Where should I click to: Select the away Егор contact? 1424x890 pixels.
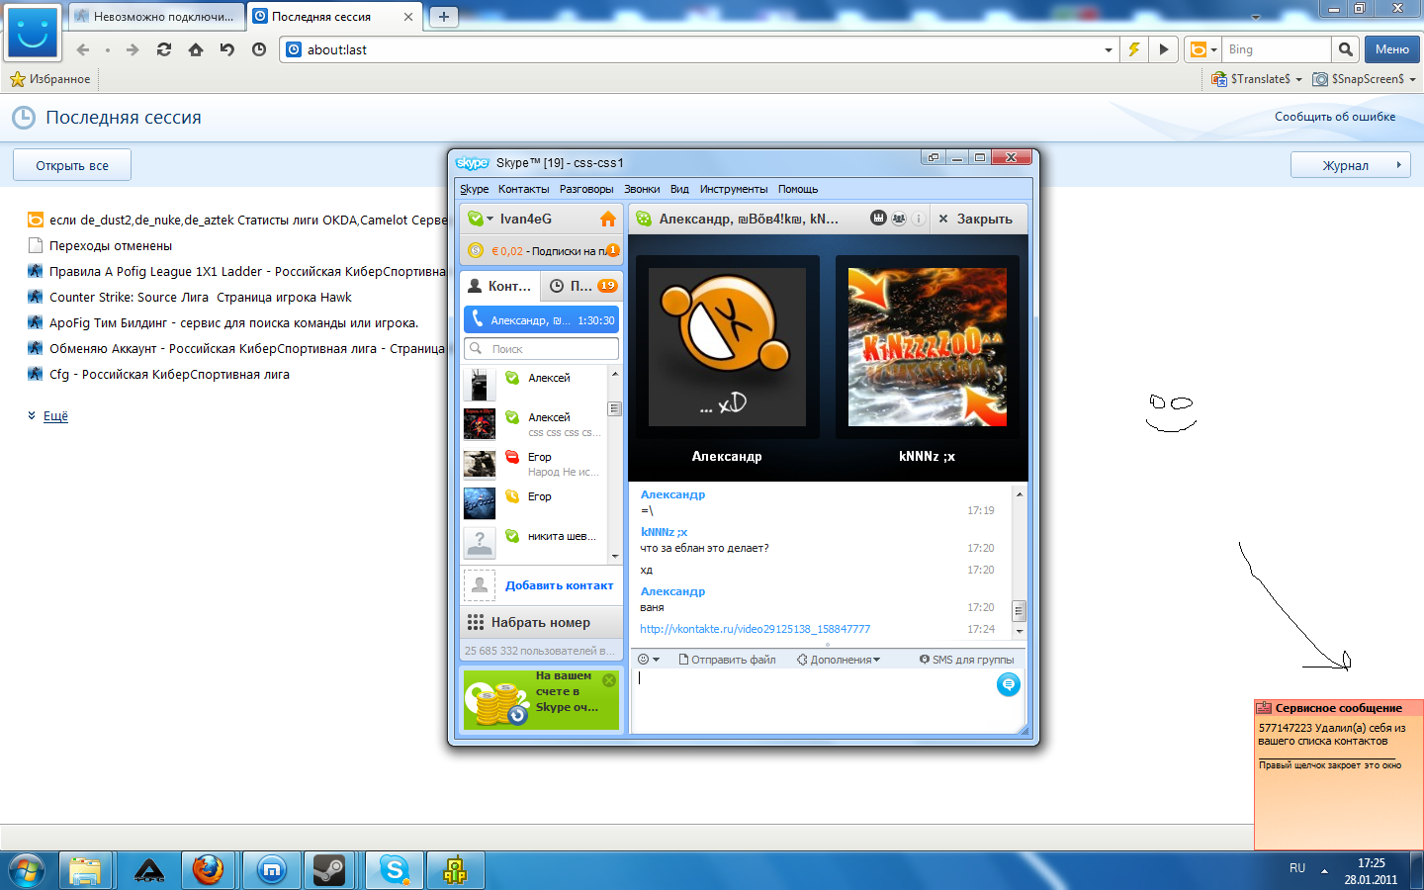pos(535,502)
